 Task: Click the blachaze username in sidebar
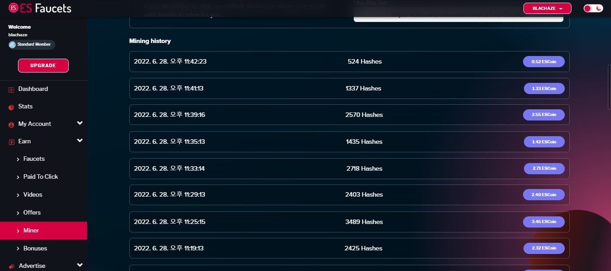coord(17,34)
